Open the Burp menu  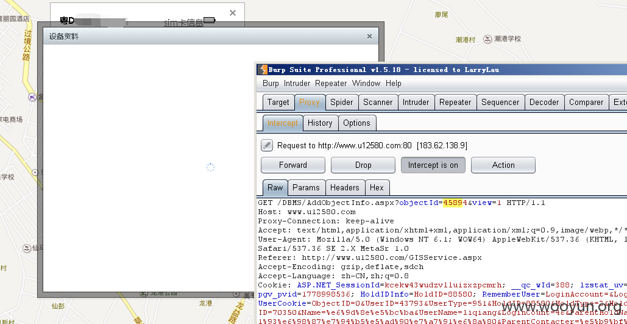(271, 84)
